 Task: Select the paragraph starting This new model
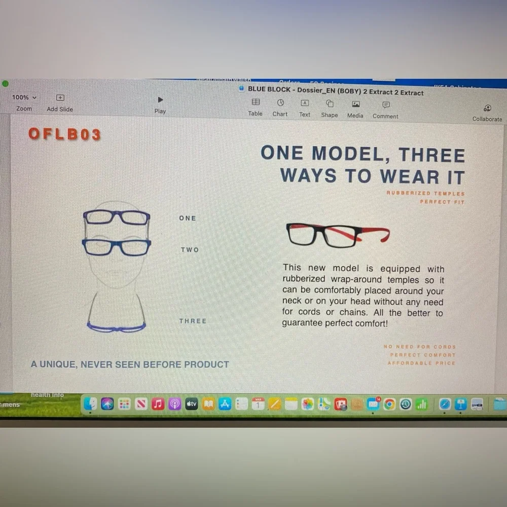pos(363,295)
